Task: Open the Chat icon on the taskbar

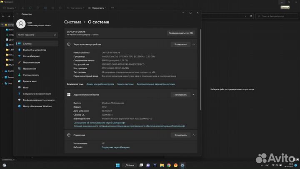Action: [148, 165]
